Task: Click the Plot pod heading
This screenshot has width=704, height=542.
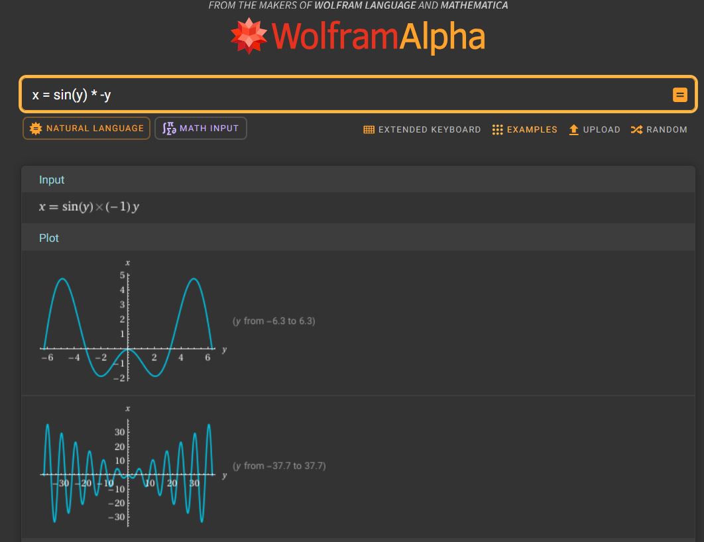Action: 49,239
